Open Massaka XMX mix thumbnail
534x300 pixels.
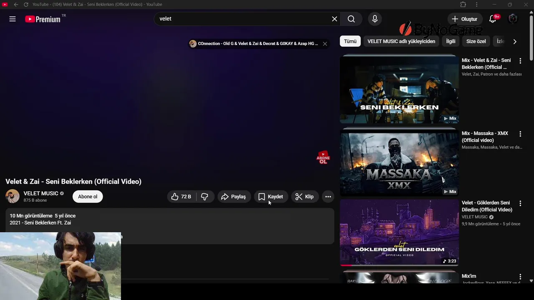tap(399, 162)
